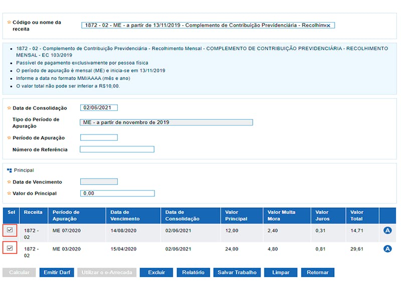Click the Excluir button
This screenshot has height=295, width=401.
pos(156,272)
